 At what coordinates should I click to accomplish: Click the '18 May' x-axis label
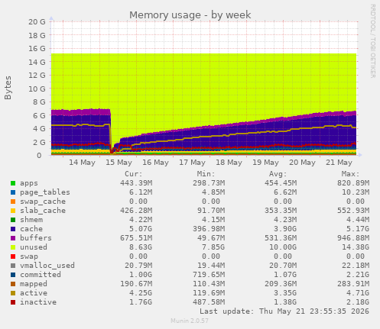click(x=229, y=163)
